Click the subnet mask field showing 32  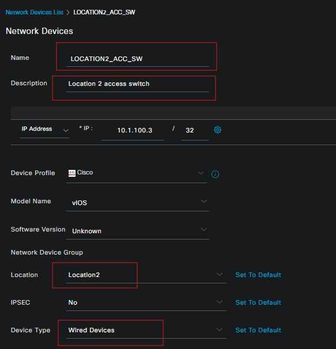click(195, 130)
